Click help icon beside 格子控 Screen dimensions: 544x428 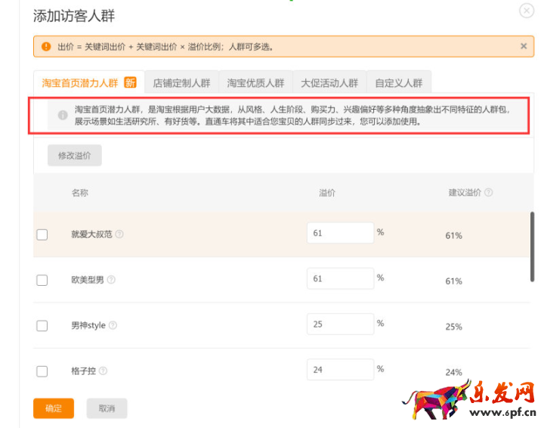tap(103, 371)
